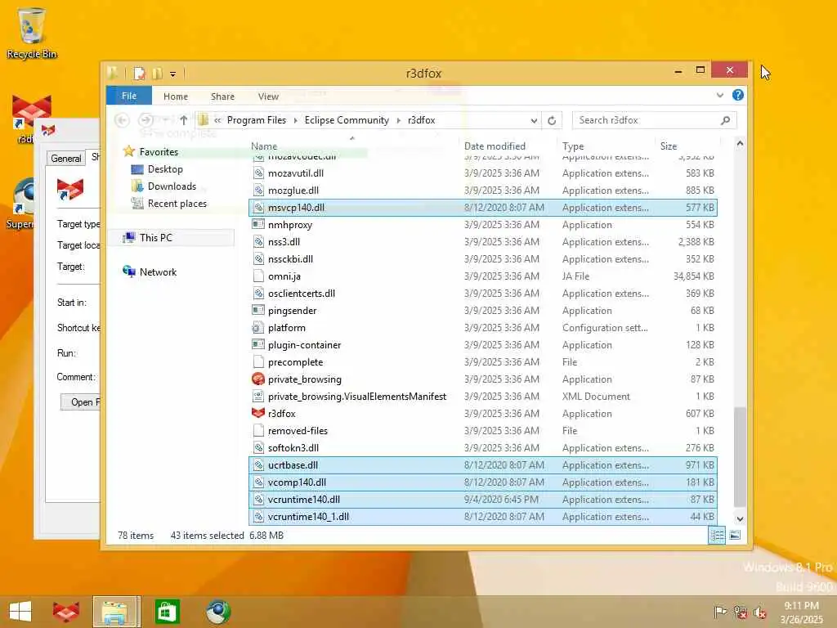837x628 pixels.
Task: Click the r3dfox application icon in list
Action: [257, 413]
